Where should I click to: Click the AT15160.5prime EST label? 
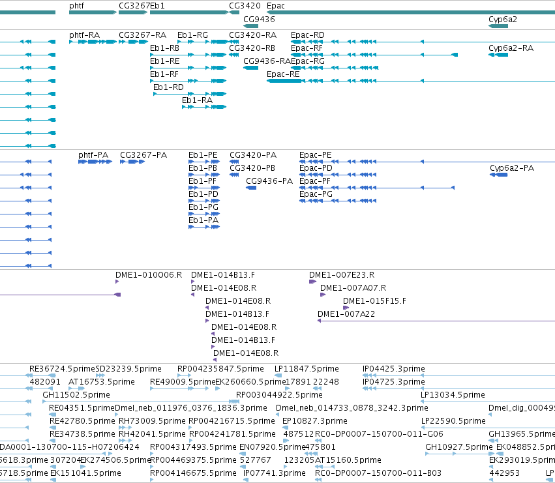point(348,460)
